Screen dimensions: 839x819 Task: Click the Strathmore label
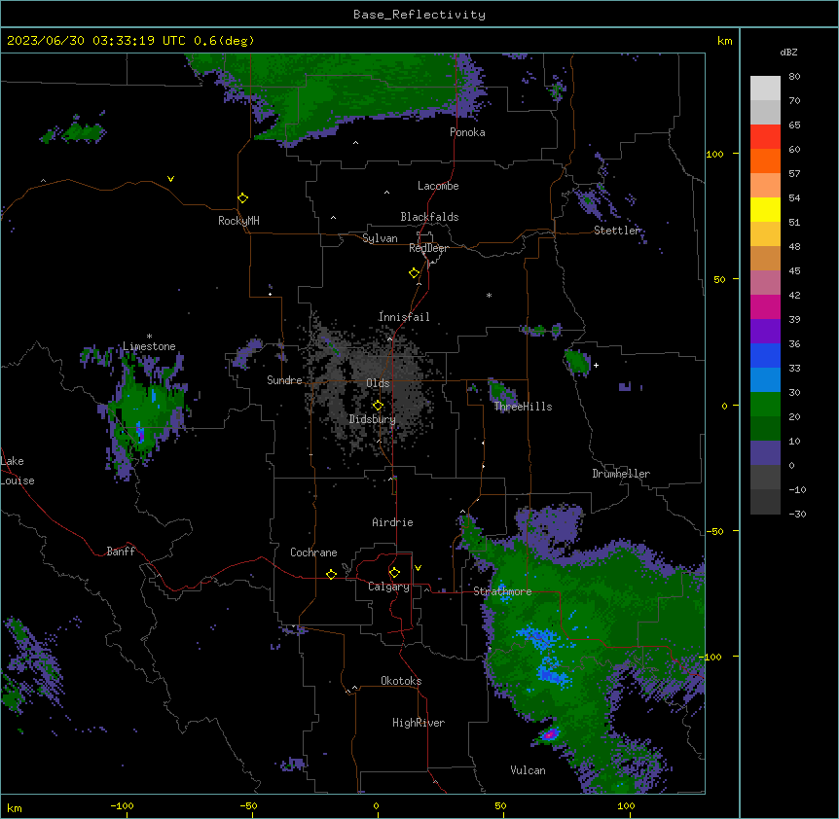tap(502, 591)
